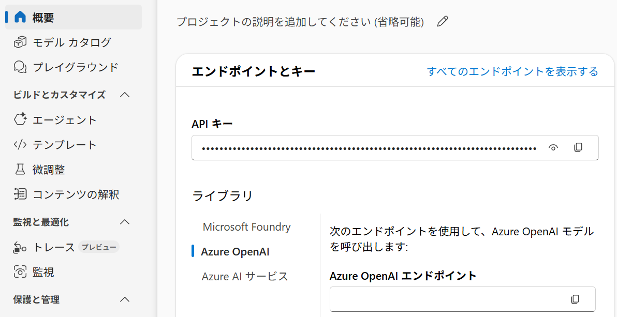Click the プレイグラウンド chat bubble icon

20,67
